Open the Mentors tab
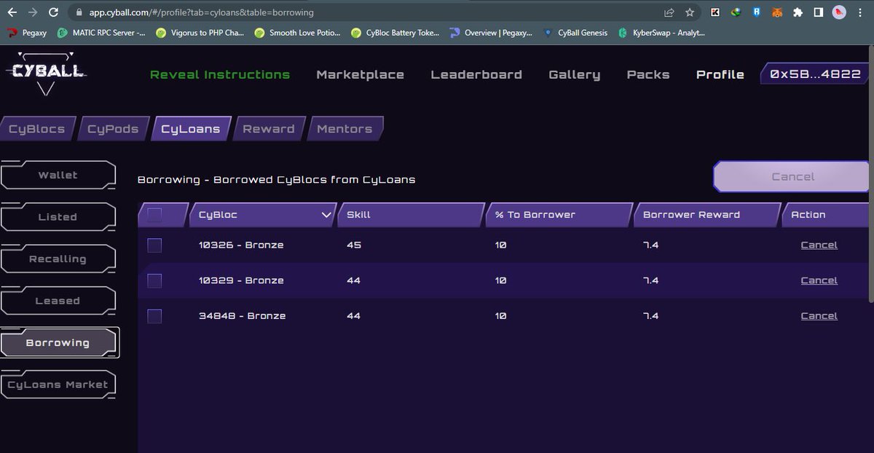This screenshot has height=453, width=874. pos(345,129)
